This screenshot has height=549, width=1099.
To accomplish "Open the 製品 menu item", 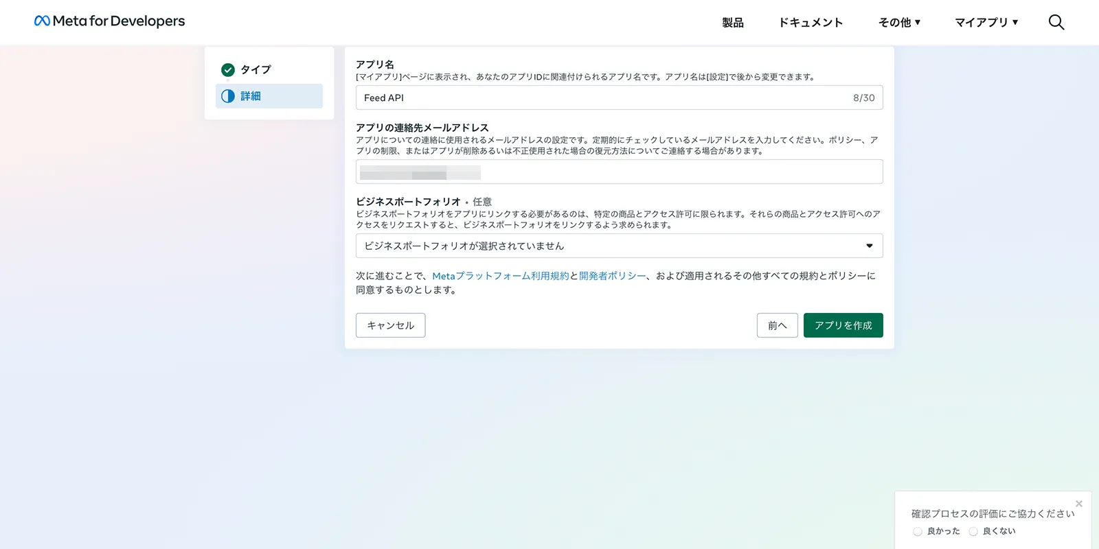I will [x=733, y=23].
